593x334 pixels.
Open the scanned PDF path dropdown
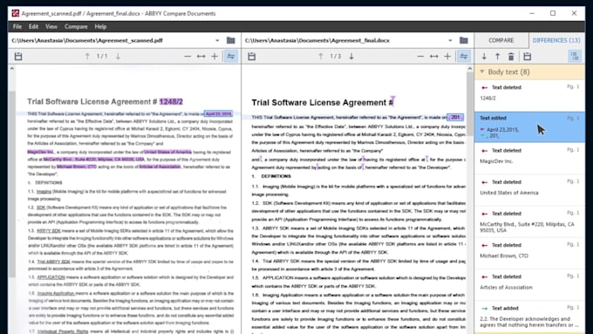coord(217,40)
